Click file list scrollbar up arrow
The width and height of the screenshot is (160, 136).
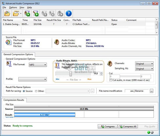pyautogui.click(x=157, y=19)
